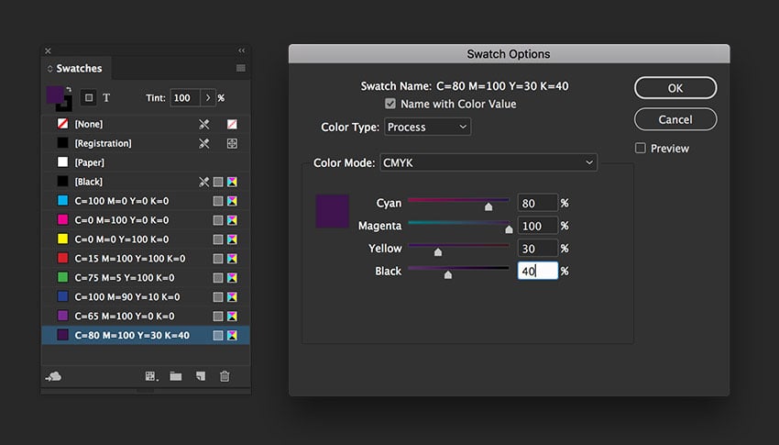This screenshot has width=779, height=445.
Task: Create a new color group folder icon
Action: pos(175,376)
